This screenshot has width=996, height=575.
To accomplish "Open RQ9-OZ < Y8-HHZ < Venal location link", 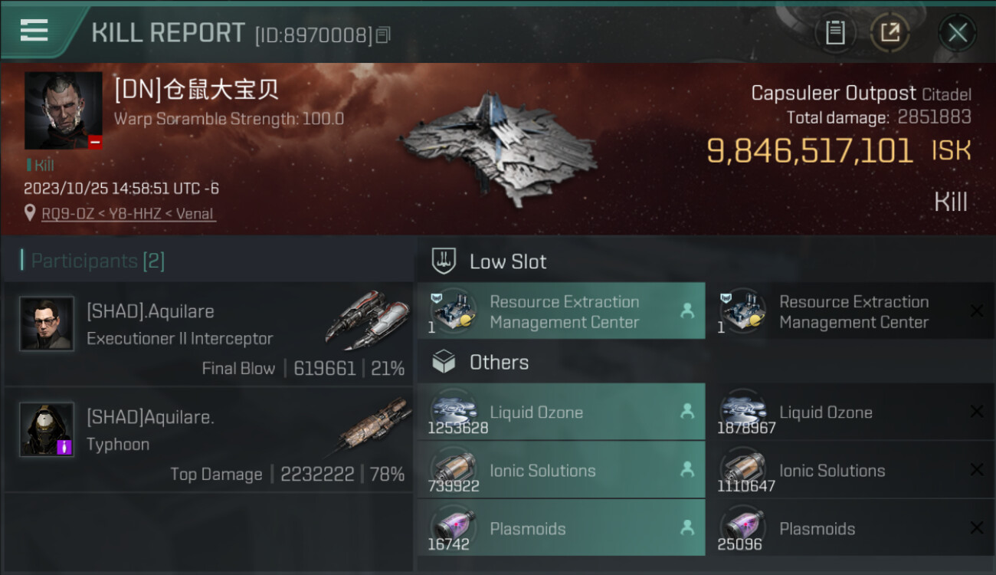I will point(129,214).
